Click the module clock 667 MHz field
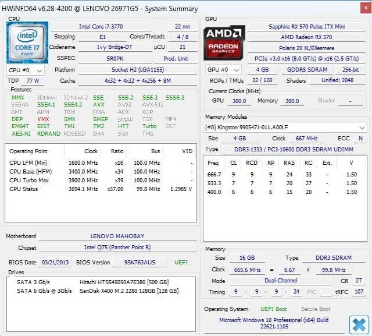 pos(306,138)
